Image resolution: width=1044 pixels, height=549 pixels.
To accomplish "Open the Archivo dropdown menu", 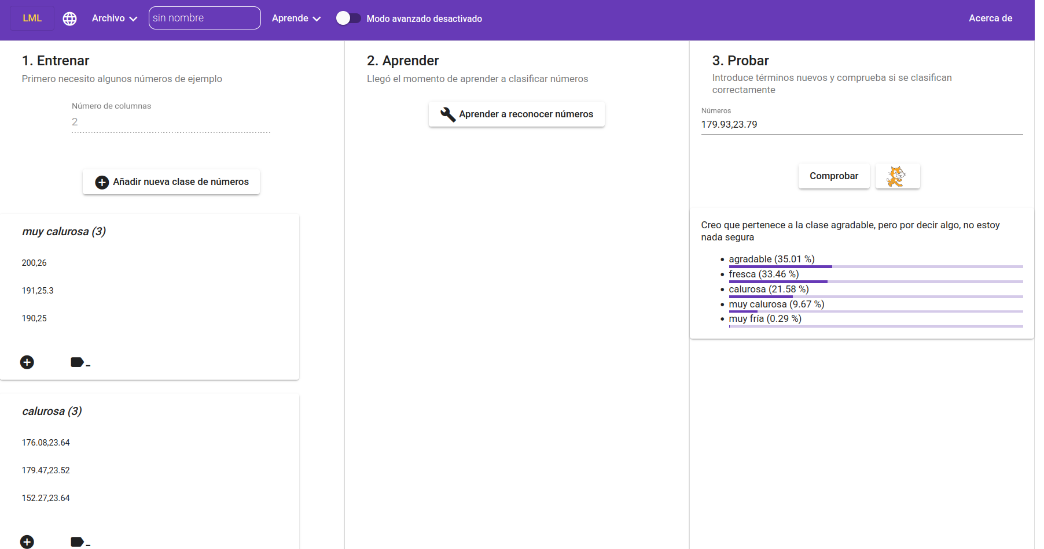I will (114, 18).
